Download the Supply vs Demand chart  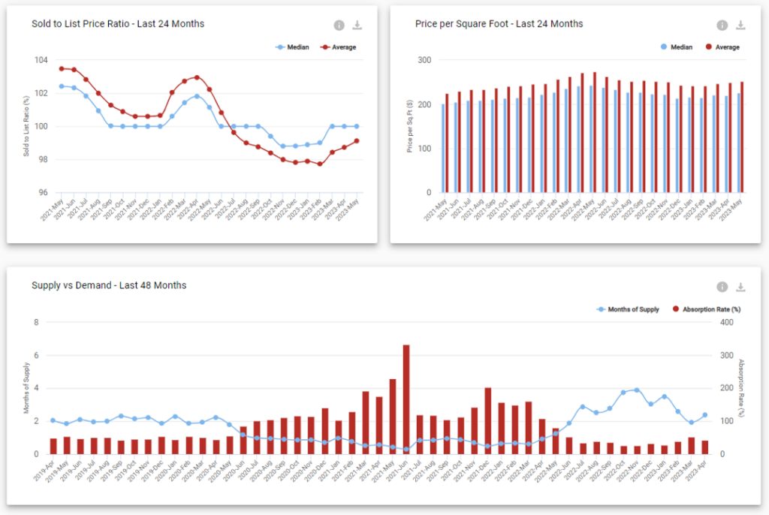coord(740,287)
